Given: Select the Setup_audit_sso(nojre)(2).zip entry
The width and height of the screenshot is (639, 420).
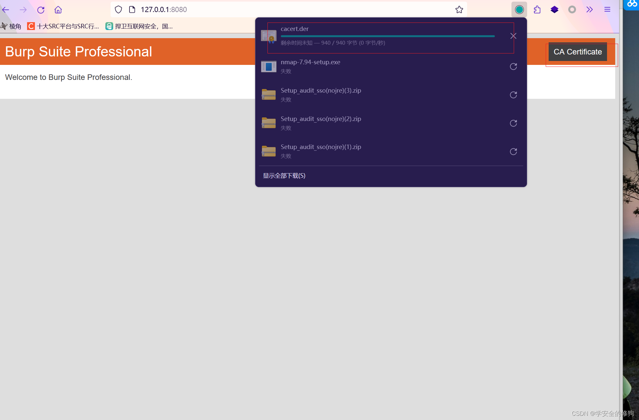Looking at the screenshot, I should (x=391, y=123).
